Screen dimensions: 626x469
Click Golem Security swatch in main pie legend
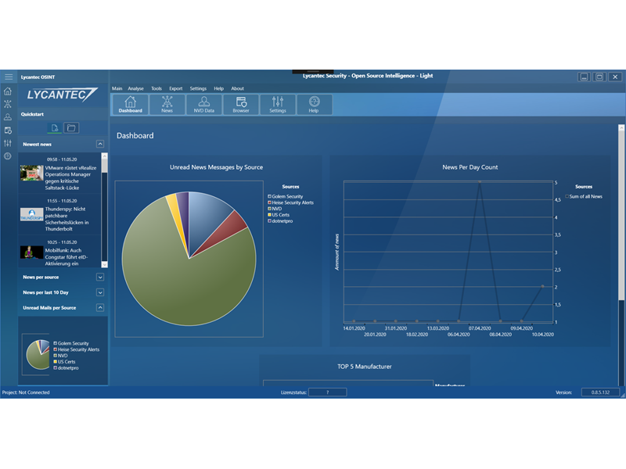coord(269,196)
